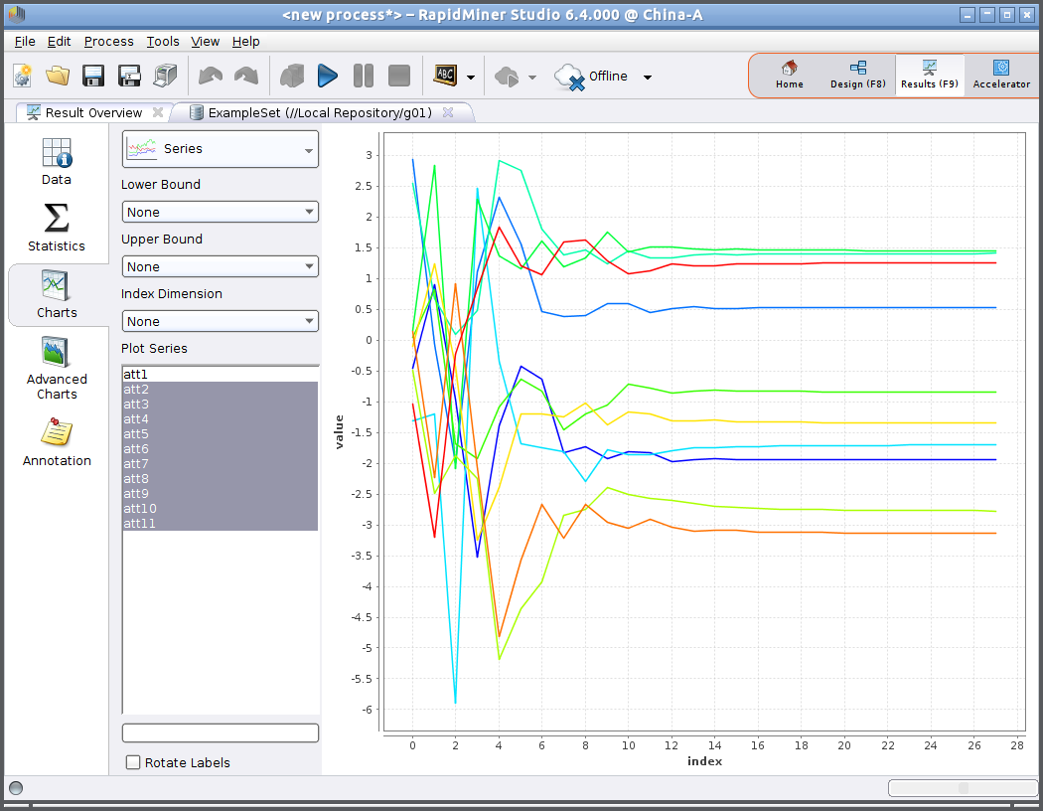Click the Save As toolbar icon
1043x811 pixels.
tap(129, 76)
